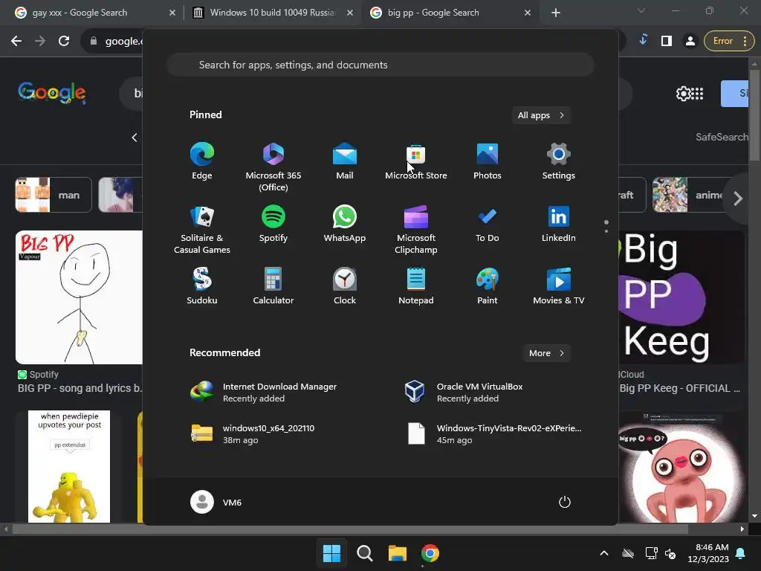Select the 'man' image filter chip
Image resolution: width=761 pixels, height=571 pixels.
click(54, 196)
